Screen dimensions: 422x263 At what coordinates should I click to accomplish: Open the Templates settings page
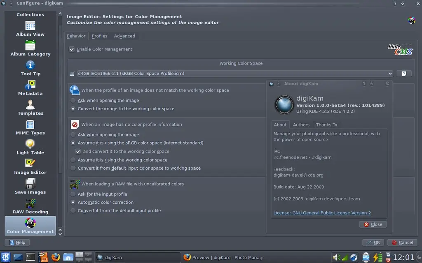click(x=30, y=107)
